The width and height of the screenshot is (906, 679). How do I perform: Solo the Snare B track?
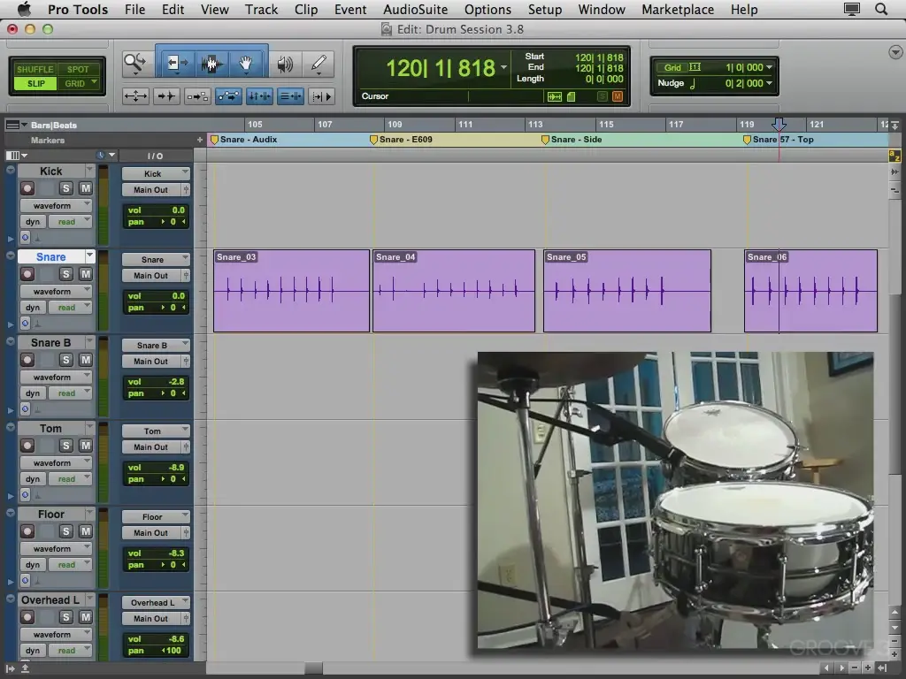pos(65,360)
